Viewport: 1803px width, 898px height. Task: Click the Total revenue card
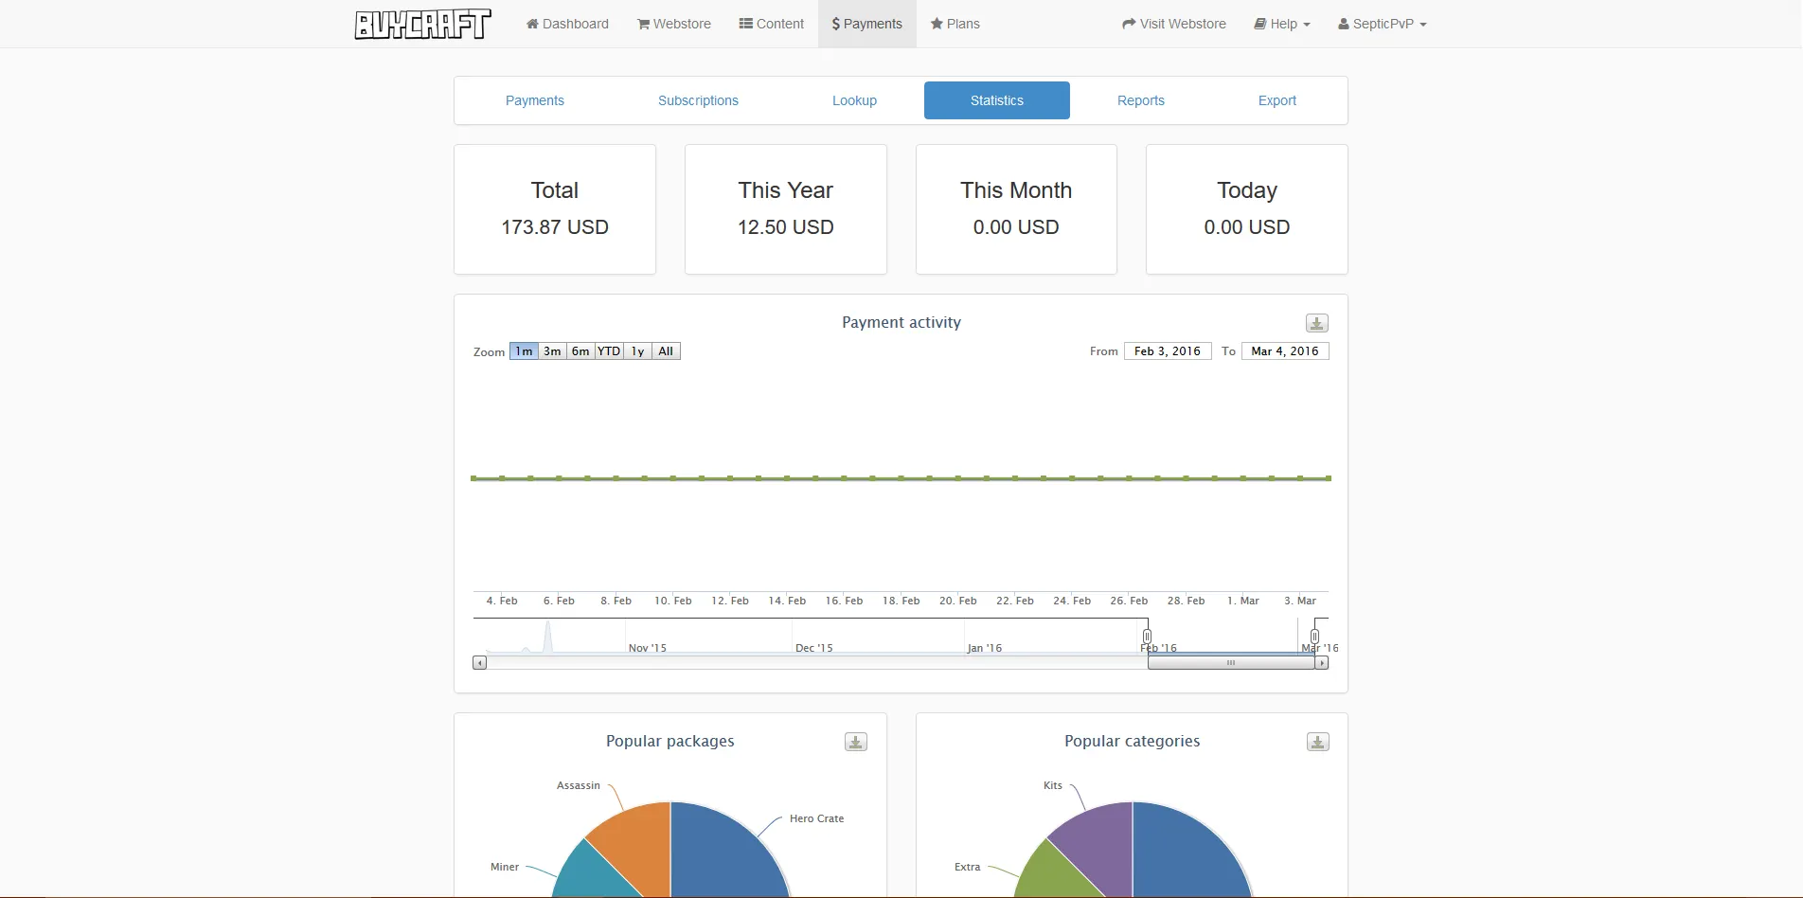click(555, 209)
